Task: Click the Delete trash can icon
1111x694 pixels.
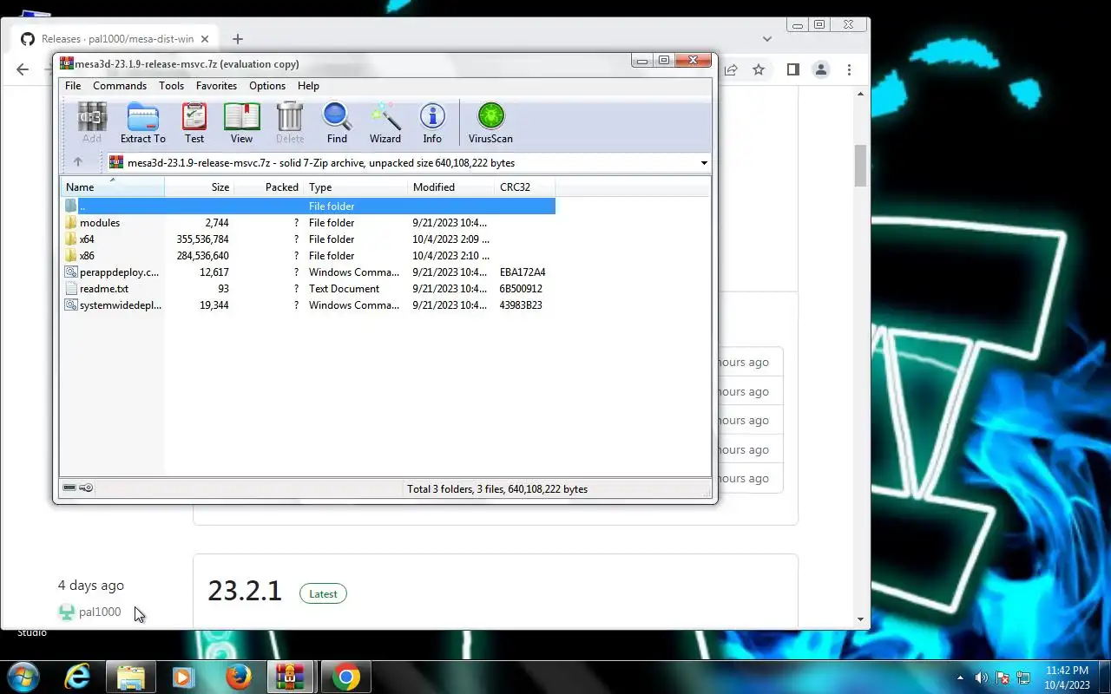Action: (290, 122)
